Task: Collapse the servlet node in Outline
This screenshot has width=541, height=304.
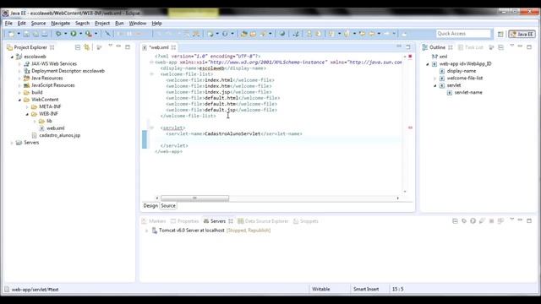Action: coord(434,85)
